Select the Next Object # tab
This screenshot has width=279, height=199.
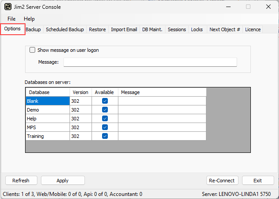point(225,29)
